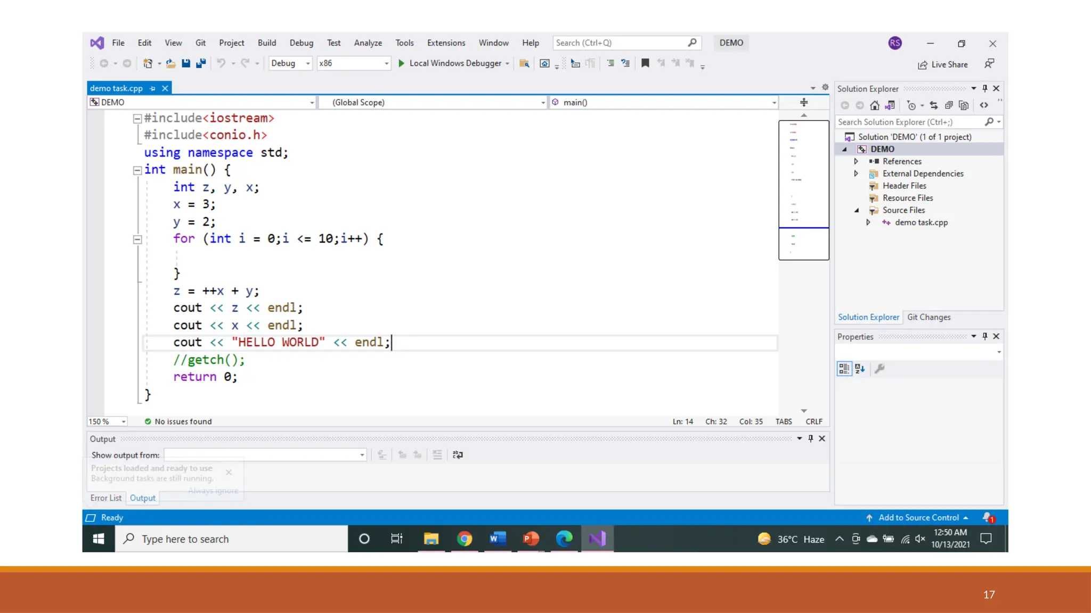1091x613 pixels.
Task: Toggle Alphabetical sort in Properties panel
Action: pyautogui.click(x=860, y=368)
